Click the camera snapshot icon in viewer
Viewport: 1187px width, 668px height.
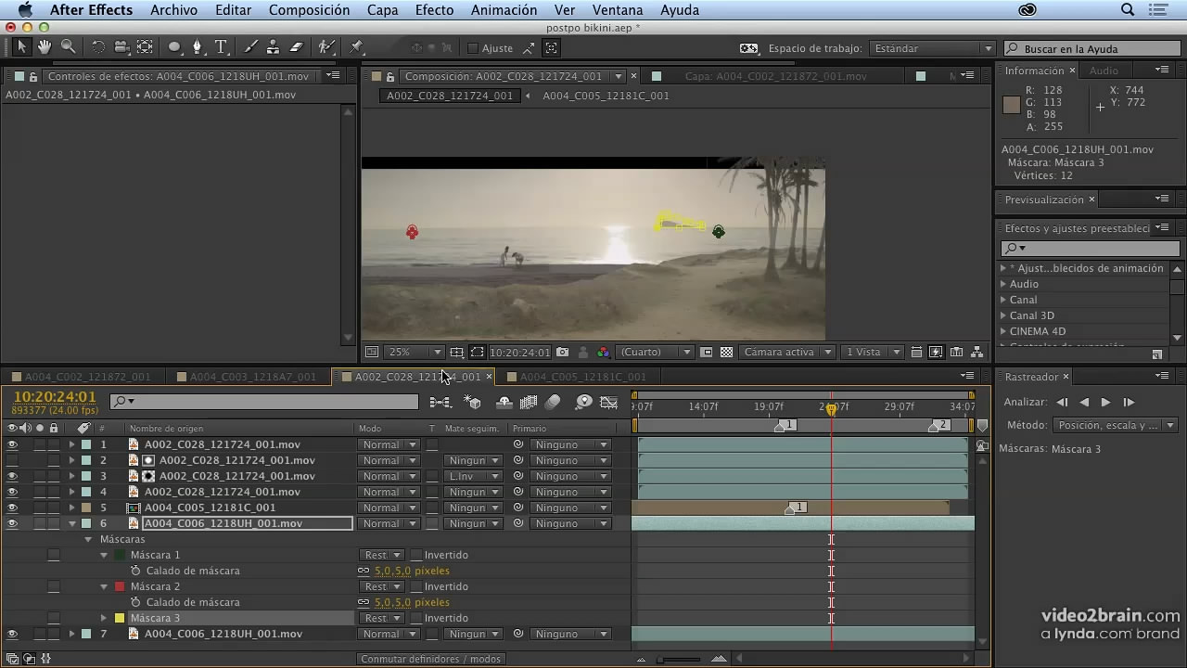[x=563, y=353]
